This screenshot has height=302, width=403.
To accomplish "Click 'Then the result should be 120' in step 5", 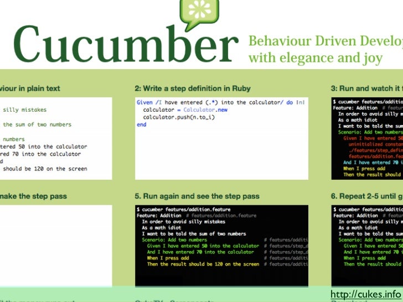I will 203,264.
